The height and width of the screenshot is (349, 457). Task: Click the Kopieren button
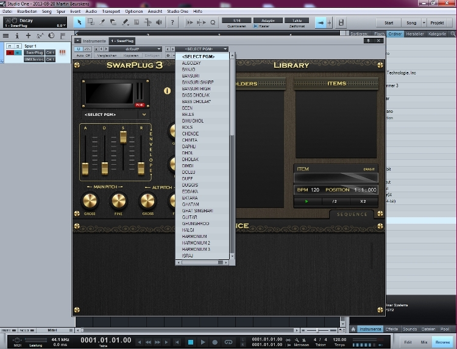[130, 55]
